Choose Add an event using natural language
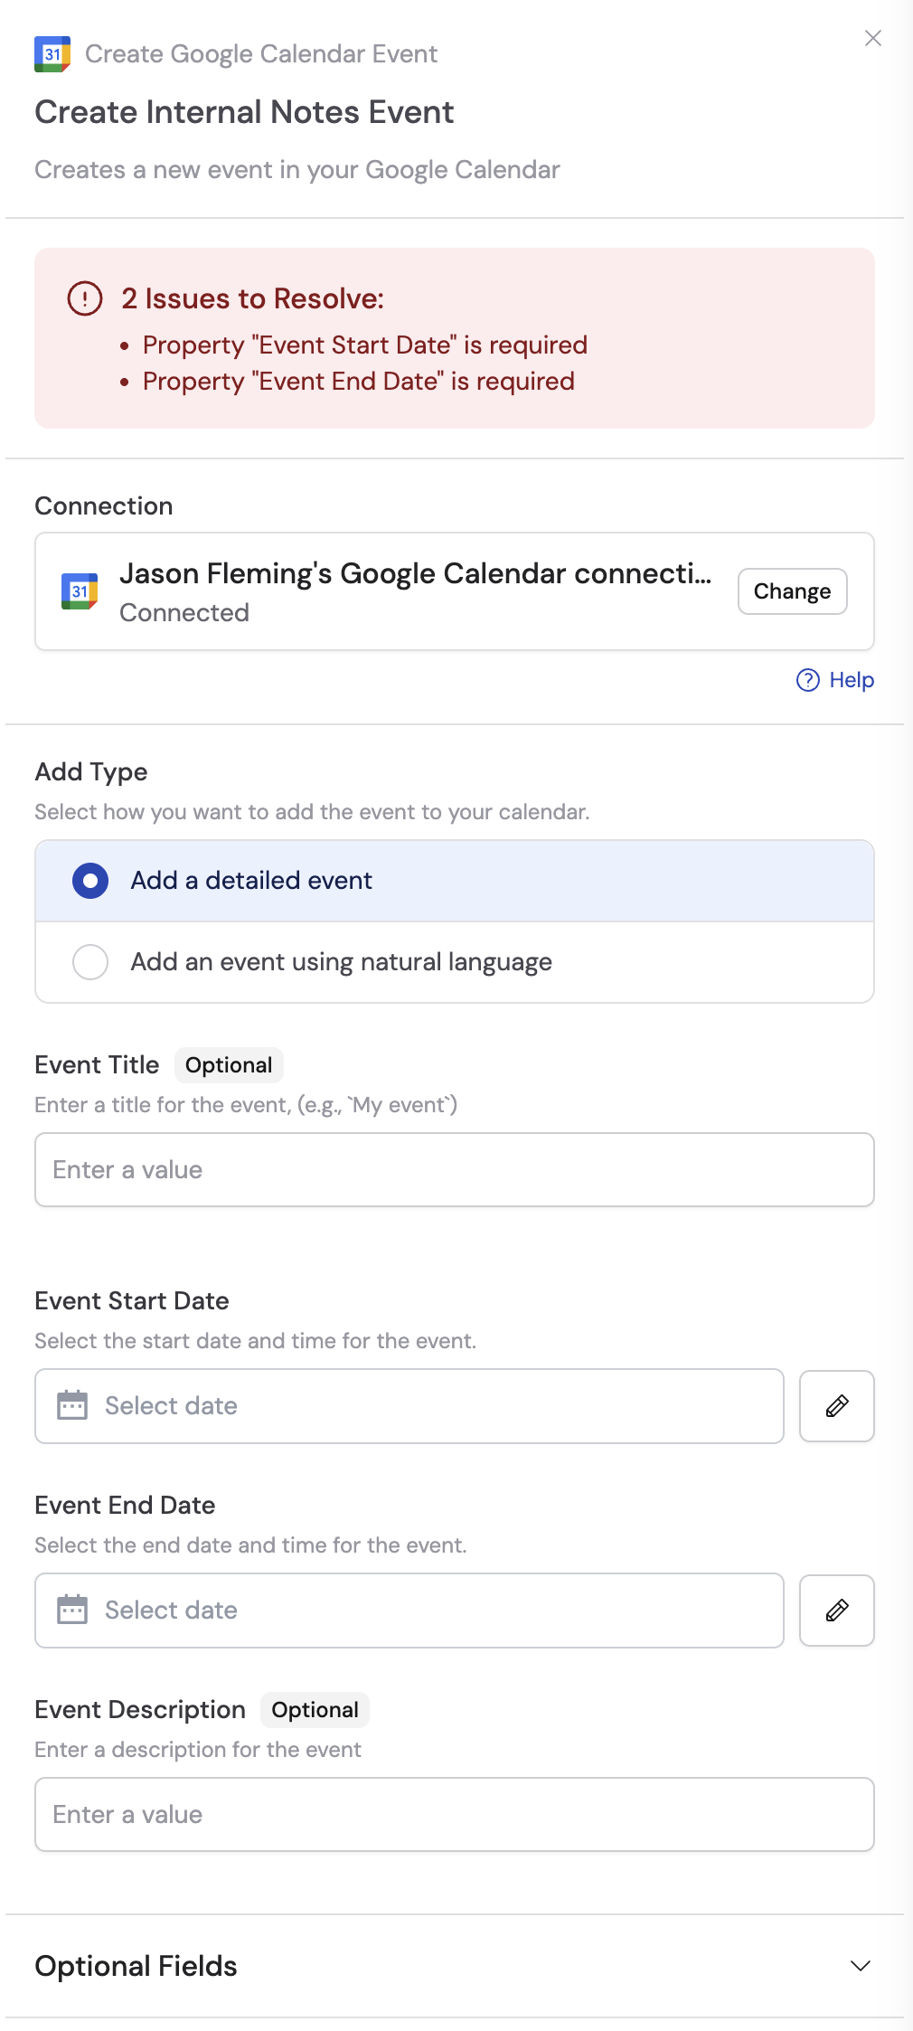 (x=89, y=961)
